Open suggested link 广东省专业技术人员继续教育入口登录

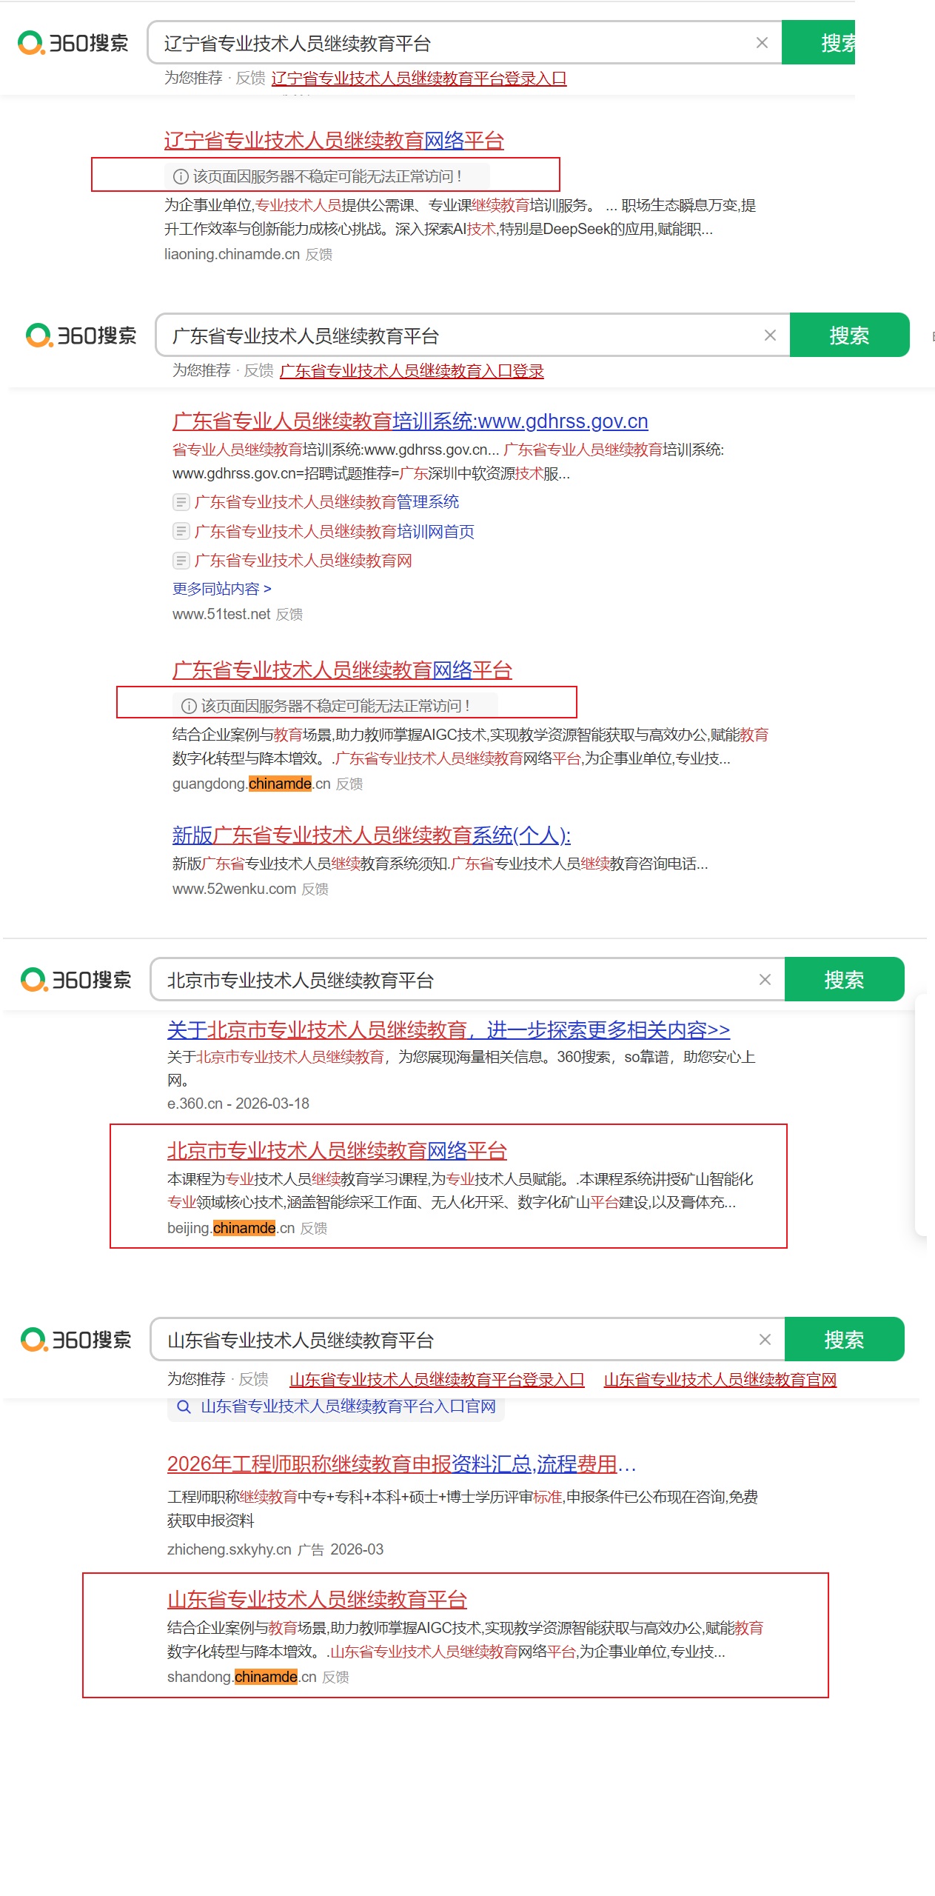[x=412, y=371]
